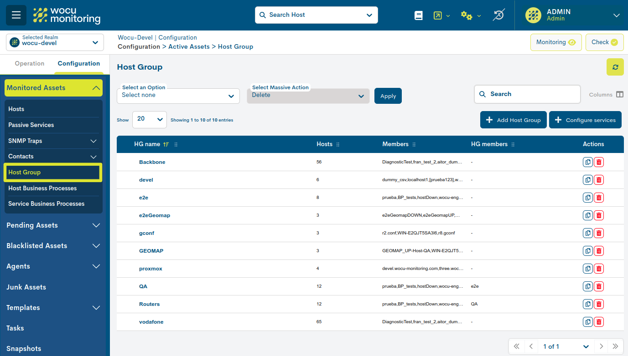Screen dimensions: 628x356
Task: Switch to the Operation tab
Action: point(30,64)
